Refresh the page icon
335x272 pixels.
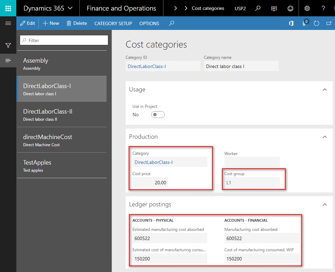(316, 23)
